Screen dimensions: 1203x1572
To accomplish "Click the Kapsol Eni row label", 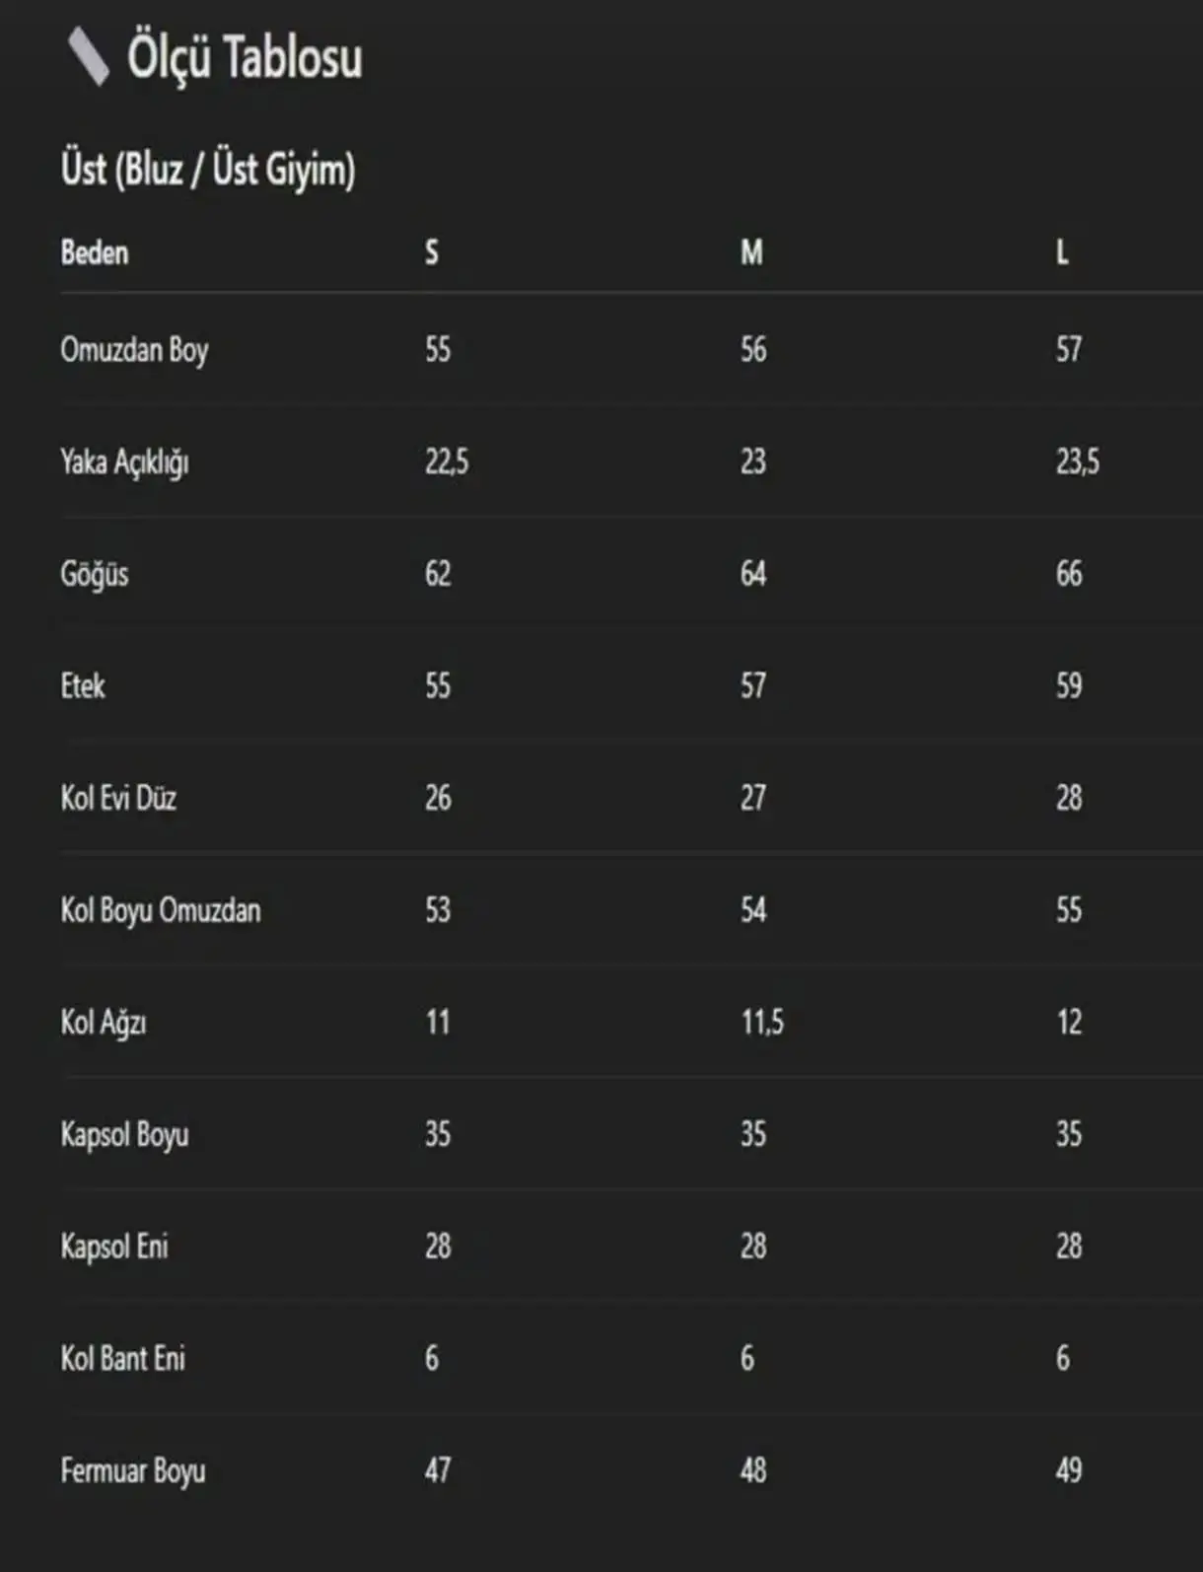I will [x=114, y=1247].
